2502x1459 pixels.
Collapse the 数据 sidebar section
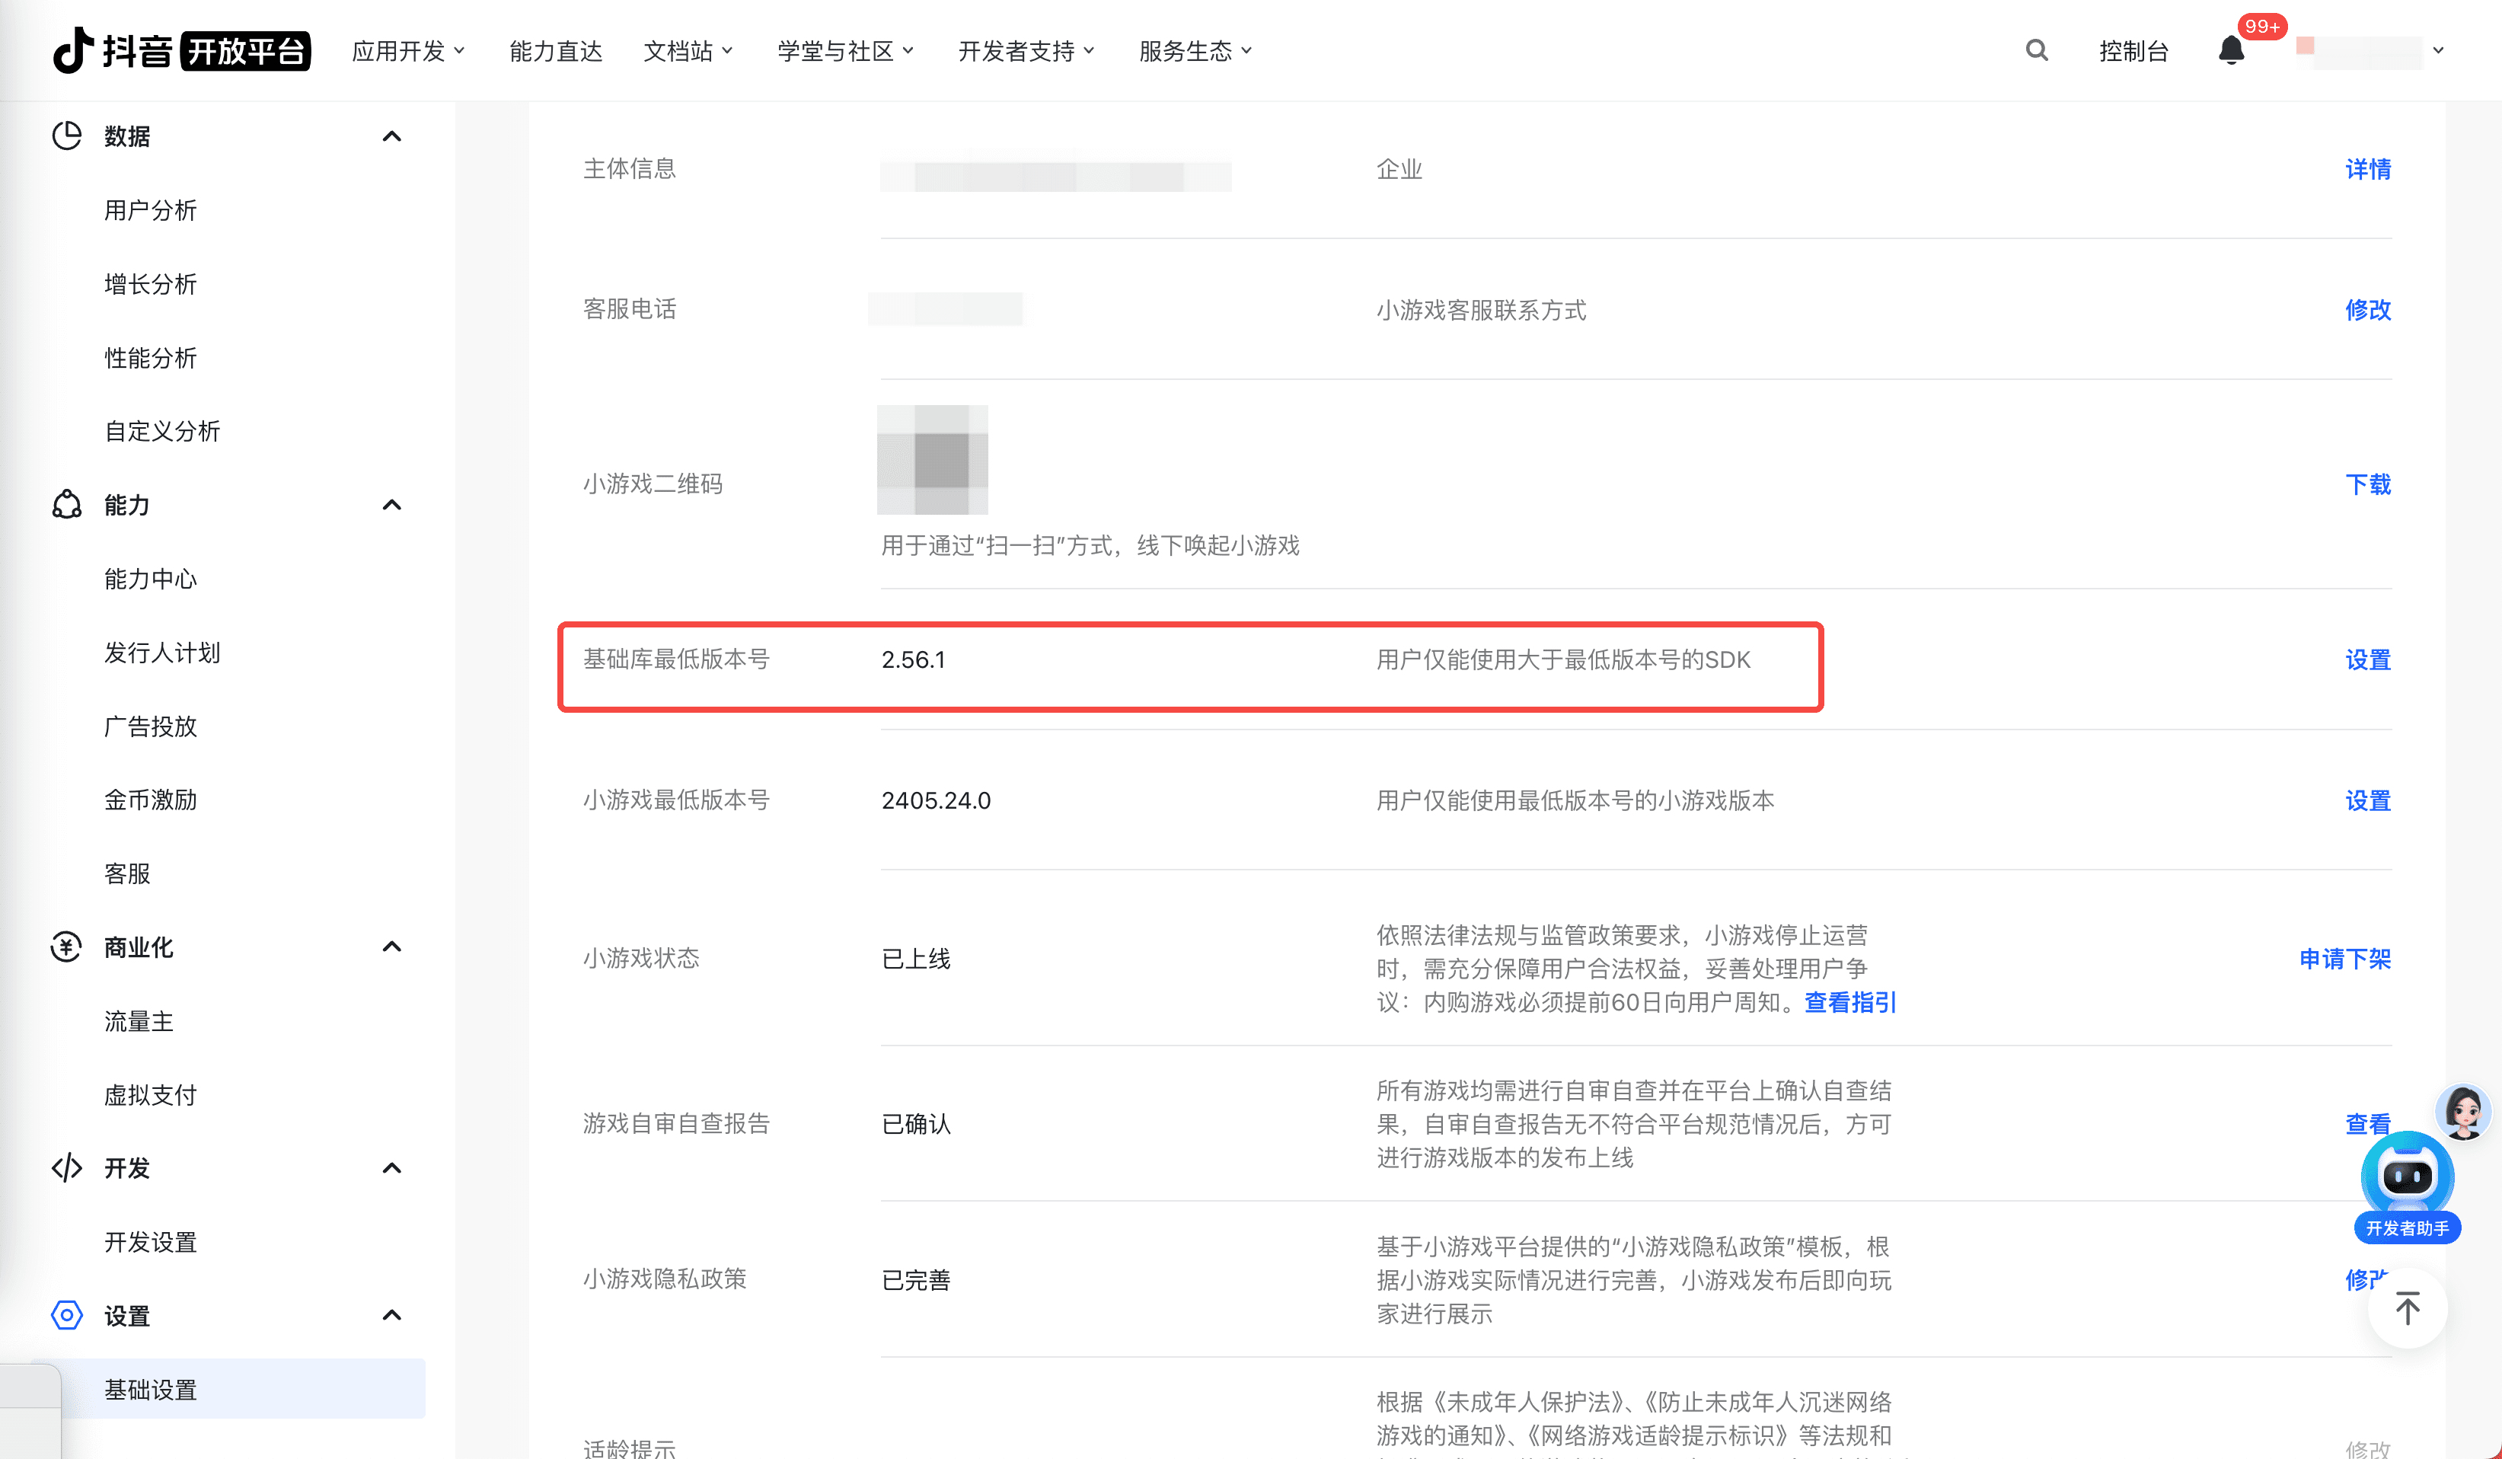(392, 136)
